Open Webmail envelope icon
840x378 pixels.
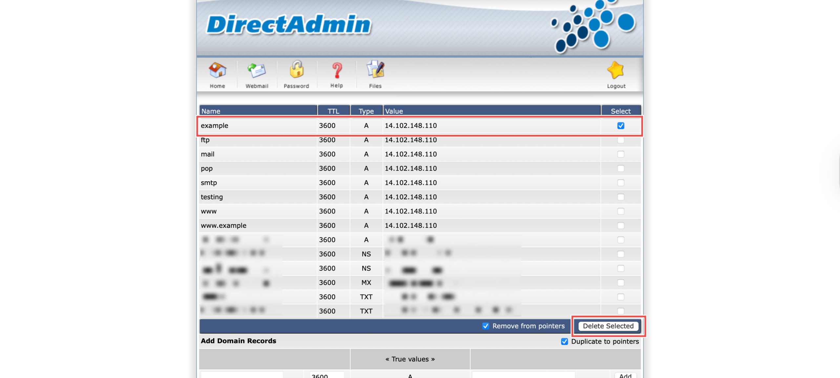pos(257,70)
